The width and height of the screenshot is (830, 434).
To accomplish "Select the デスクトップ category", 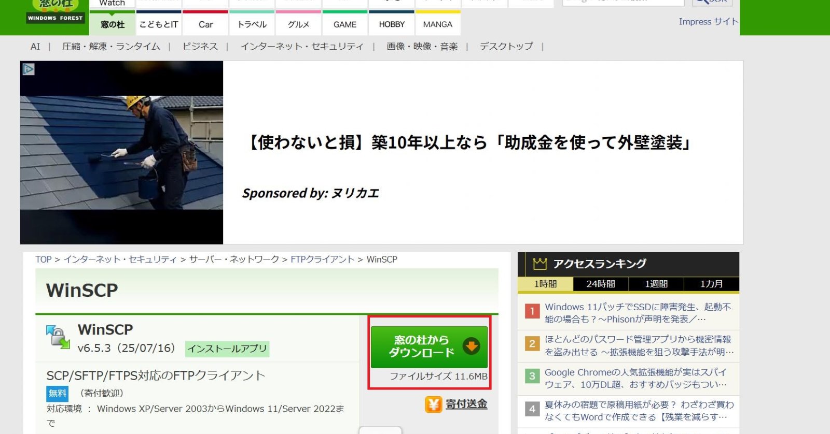I will [x=506, y=47].
